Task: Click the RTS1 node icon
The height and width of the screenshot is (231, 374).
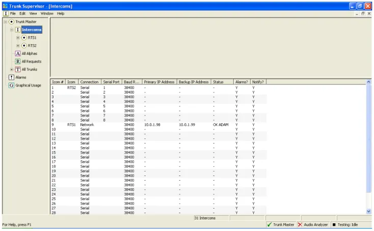Action: pos(24,38)
